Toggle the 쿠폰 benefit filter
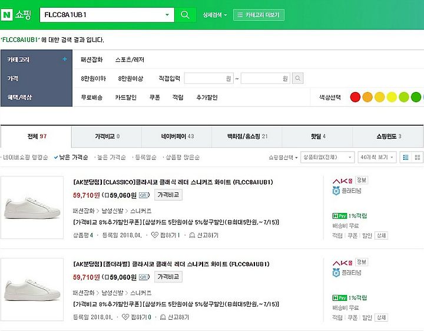The width and height of the screenshot is (424, 331). coord(155,97)
